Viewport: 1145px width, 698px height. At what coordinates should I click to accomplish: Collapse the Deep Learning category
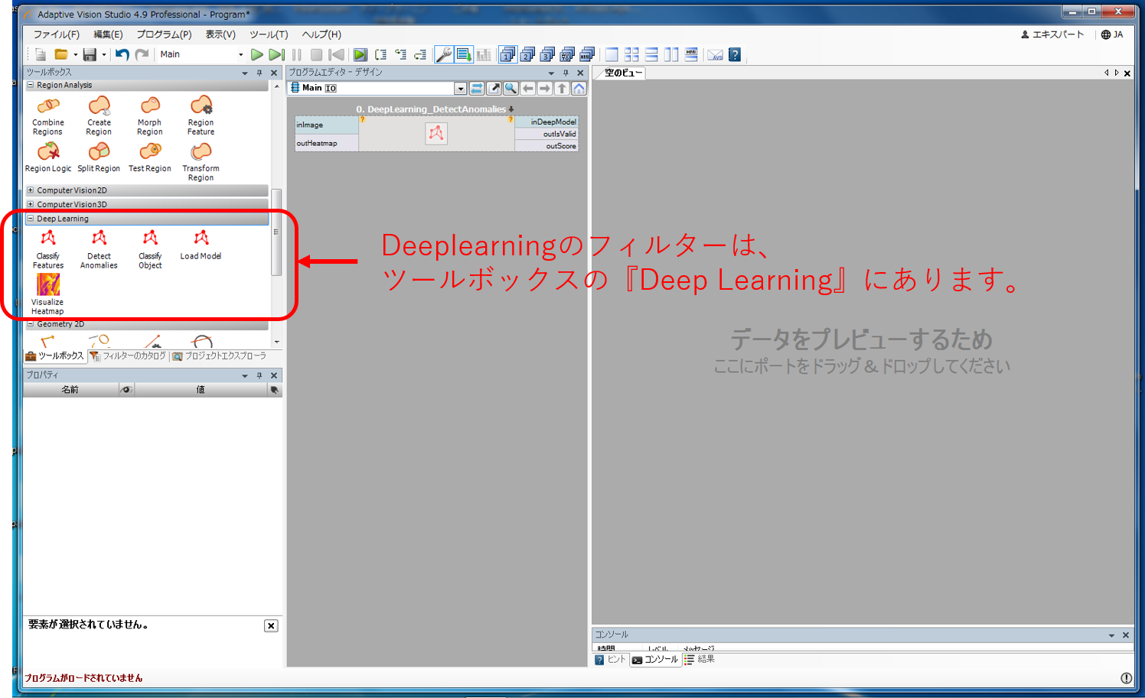coord(31,219)
